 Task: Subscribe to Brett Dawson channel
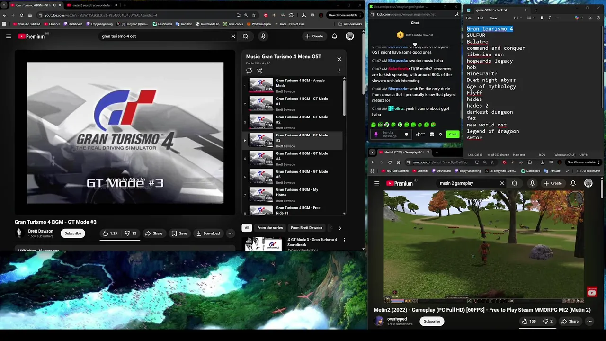click(x=73, y=233)
